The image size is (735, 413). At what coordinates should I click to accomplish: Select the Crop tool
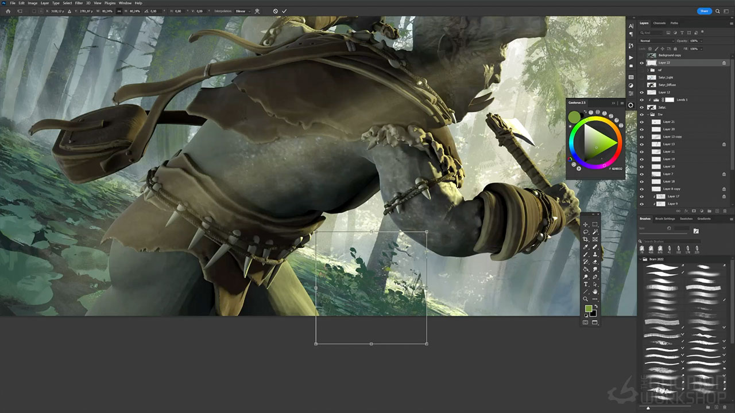tap(586, 239)
